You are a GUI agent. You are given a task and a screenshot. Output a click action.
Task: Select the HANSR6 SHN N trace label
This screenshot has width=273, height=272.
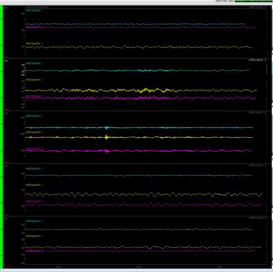34,236
